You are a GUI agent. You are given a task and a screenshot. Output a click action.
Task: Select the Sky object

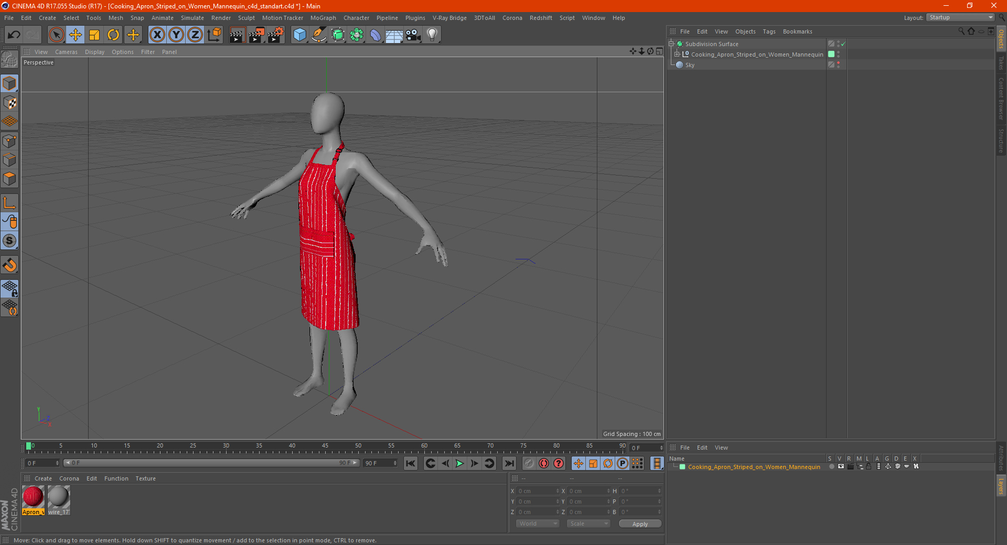[690, 65]
